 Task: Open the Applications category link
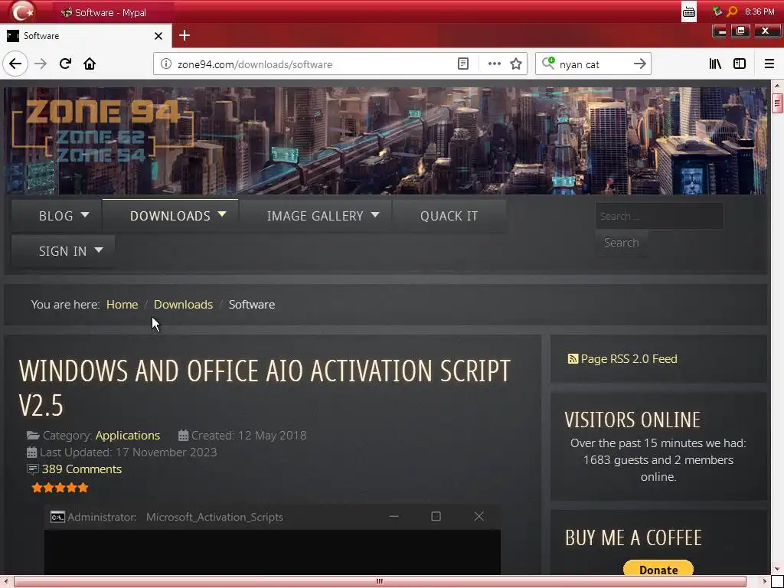(x=128, y=436)
